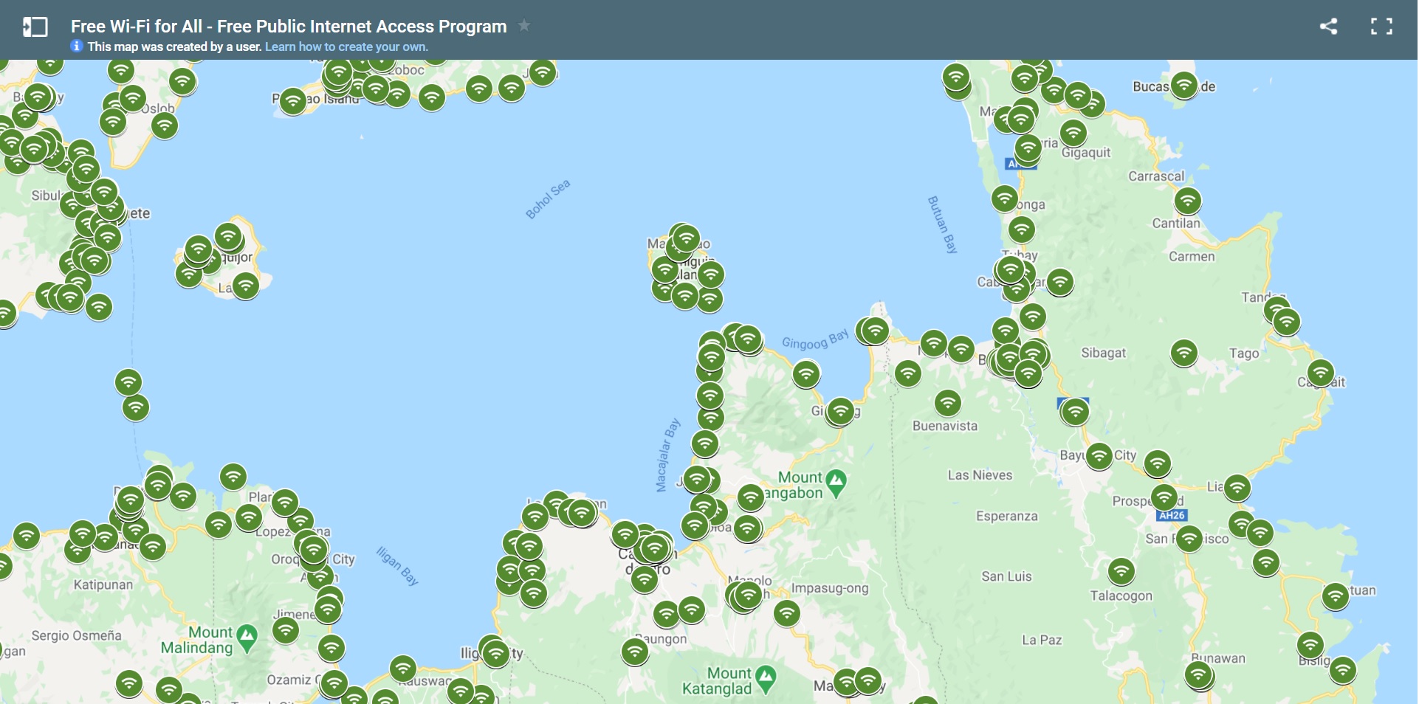Screen dimensions: 1419x704
Task: Select the Wi-Fi marker near Cantilan
Action: [x=1188, y=200]
